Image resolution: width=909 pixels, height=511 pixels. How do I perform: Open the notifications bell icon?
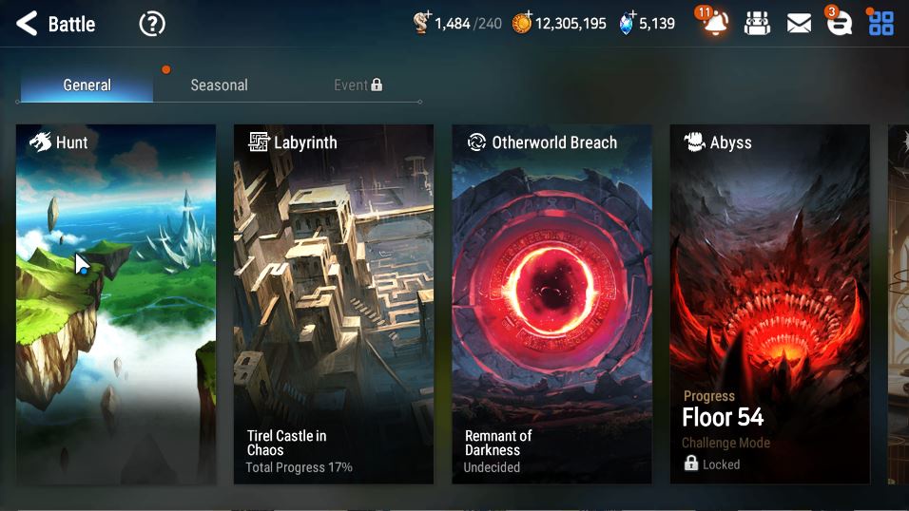pos(715,23)
